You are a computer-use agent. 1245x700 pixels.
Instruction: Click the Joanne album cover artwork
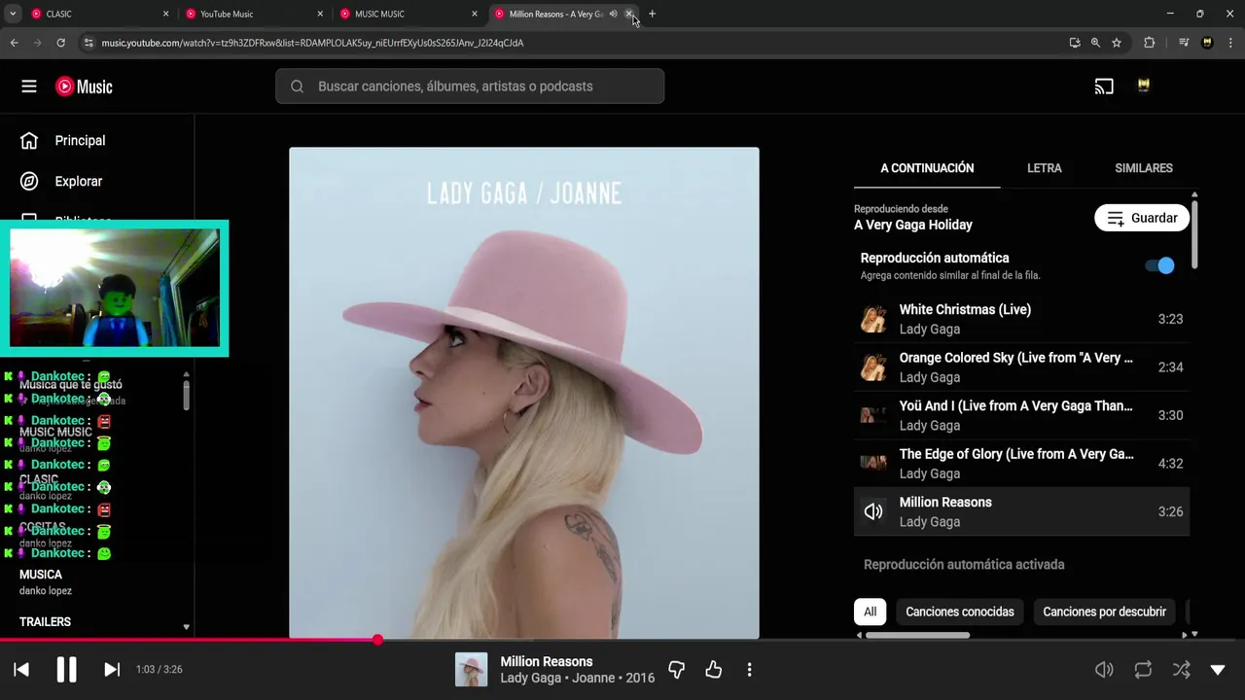click(524, 393)
